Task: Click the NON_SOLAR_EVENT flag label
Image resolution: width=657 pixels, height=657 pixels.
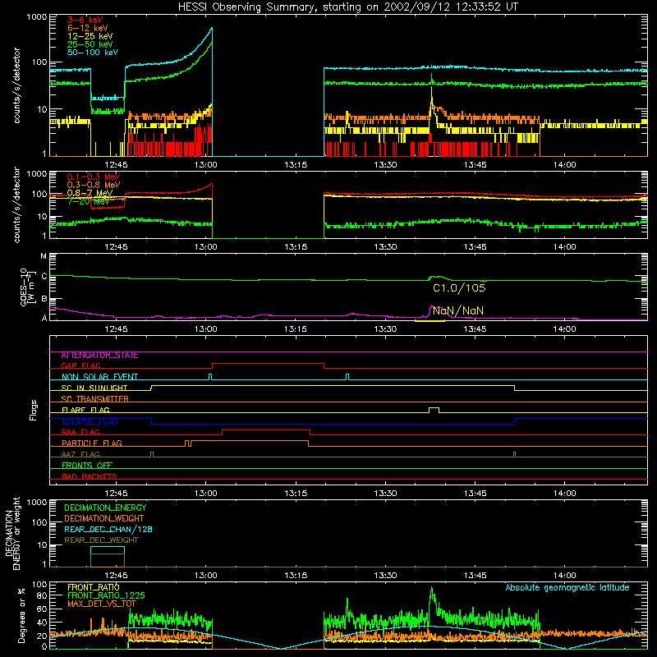Action: [x=99, y=377]
